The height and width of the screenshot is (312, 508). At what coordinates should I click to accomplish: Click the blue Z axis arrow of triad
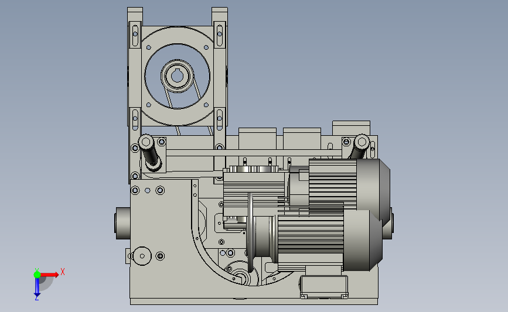[x=37, y=287]
